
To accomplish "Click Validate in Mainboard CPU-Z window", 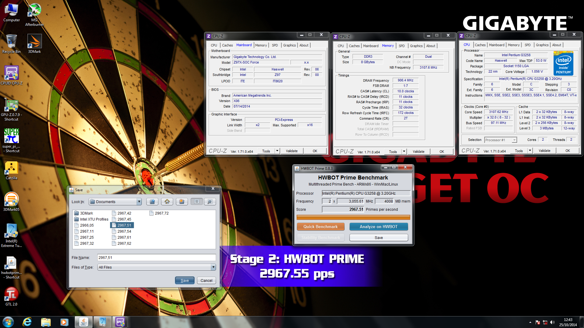I will click(292, 151).
